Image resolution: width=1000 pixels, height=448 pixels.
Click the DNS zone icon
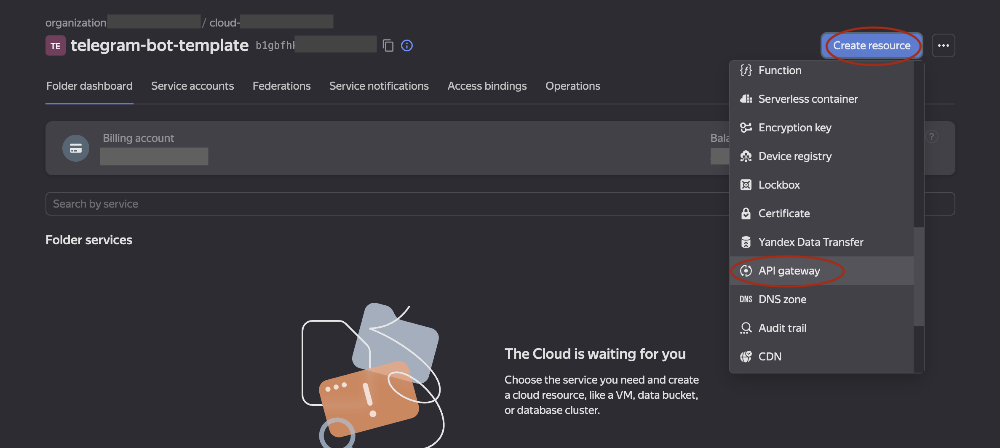click(746, 299)
